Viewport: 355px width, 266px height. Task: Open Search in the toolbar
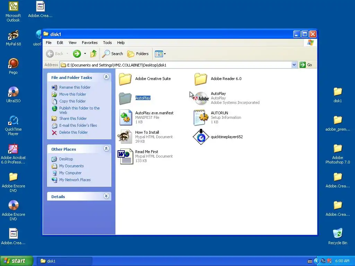coord(112,54)
